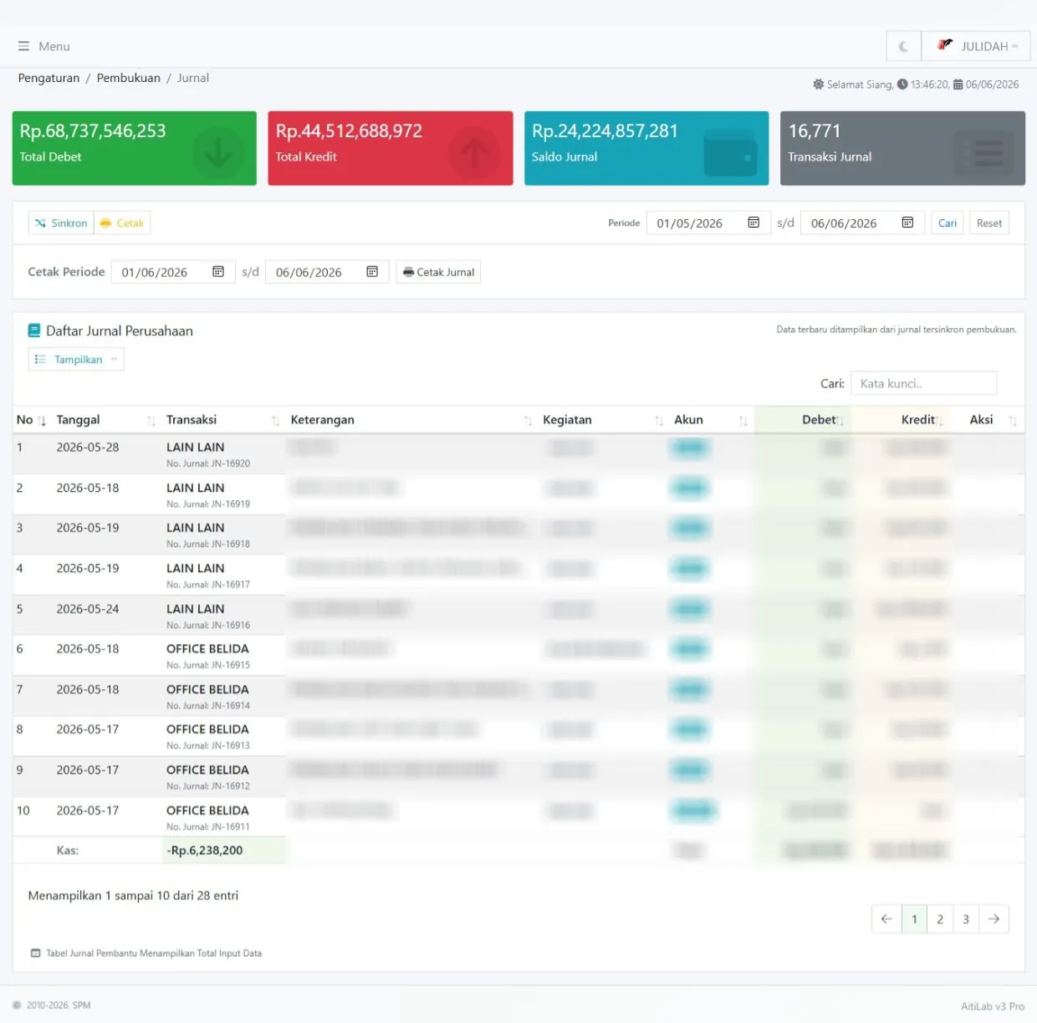Go to pagination page 2
Viewport: 1037px width, 1023px height.
tap(940, 919)
